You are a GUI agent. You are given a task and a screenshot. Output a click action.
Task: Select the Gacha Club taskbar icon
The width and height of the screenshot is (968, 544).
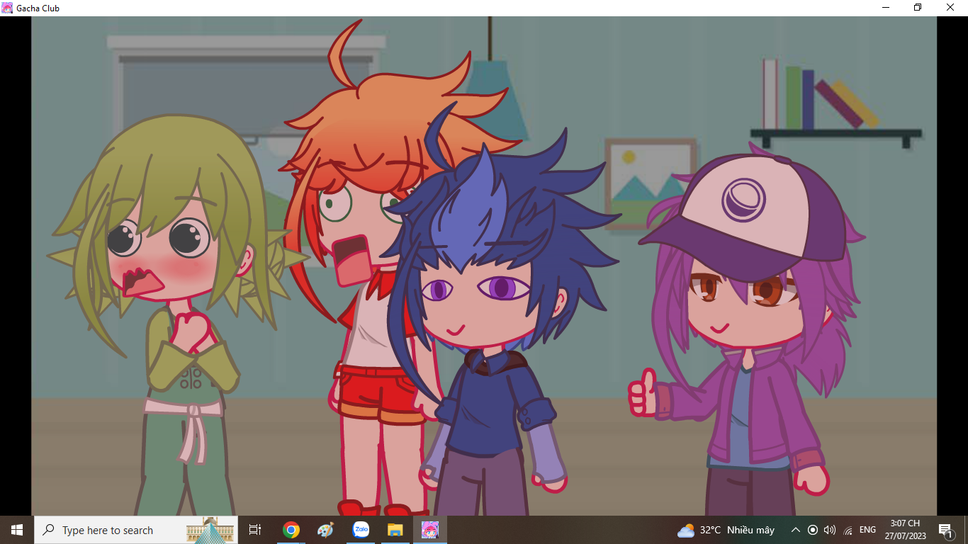pyautogui.click(x=429, y=530)
